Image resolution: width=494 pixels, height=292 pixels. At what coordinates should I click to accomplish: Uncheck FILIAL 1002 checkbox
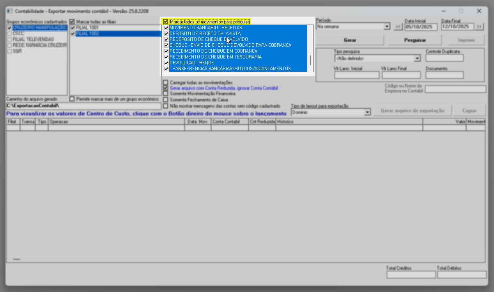[x=73, y=34]
